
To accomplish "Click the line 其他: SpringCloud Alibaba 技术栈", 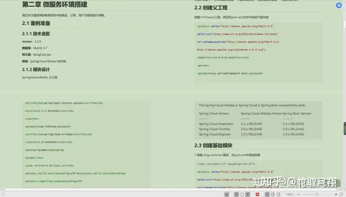I will pyautogui.click(x=44, y=61).
